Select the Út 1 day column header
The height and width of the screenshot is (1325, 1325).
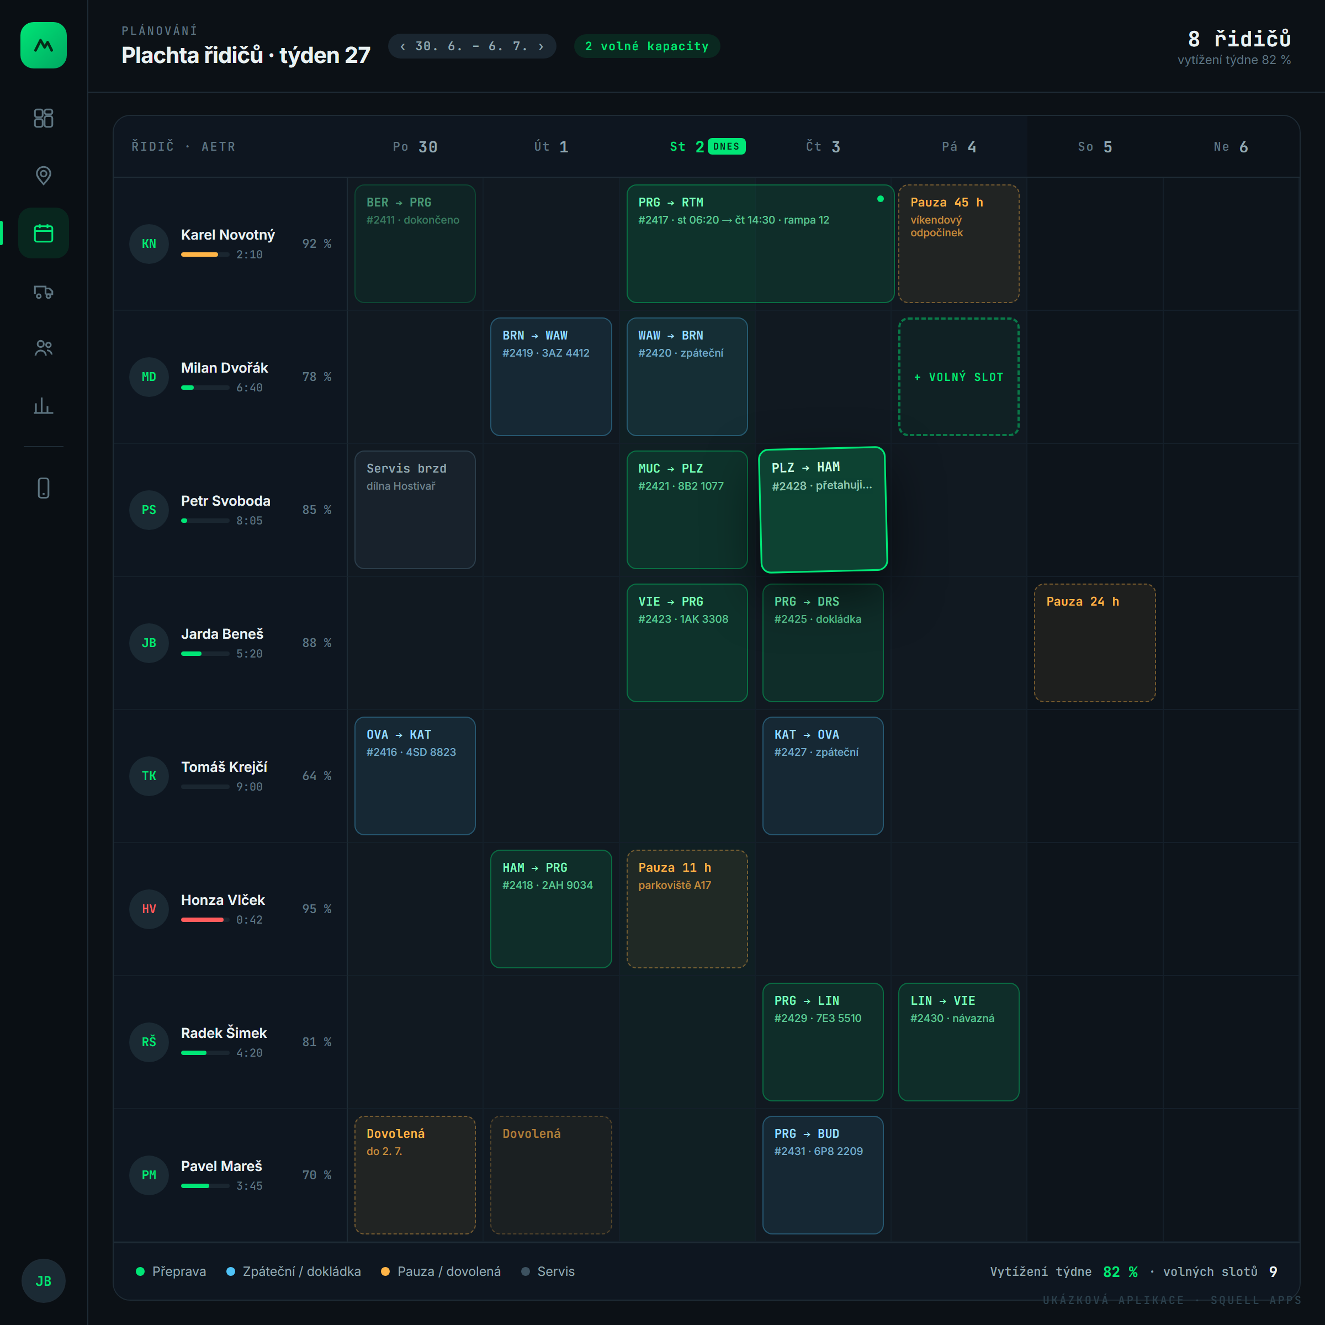coord(551,147)
